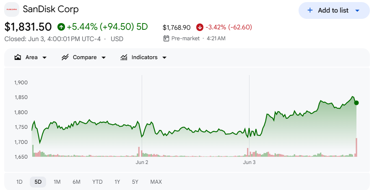Click the SanDisk Corp title text
The image size is (377, 190).
(x=51, y=9)
